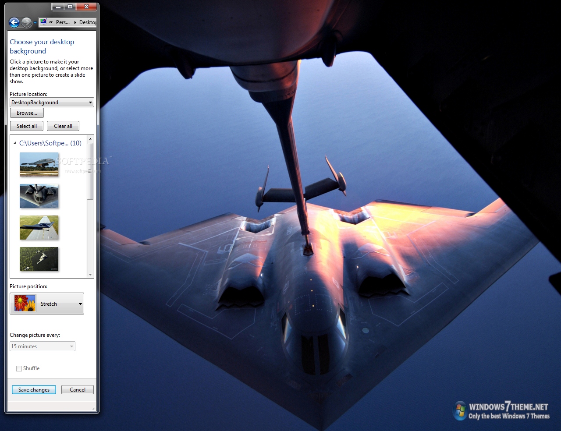Toggle the Shuffle checkbox
This screenshot has width=561, height=431.
pyautogui.click(x=19, y=368)
